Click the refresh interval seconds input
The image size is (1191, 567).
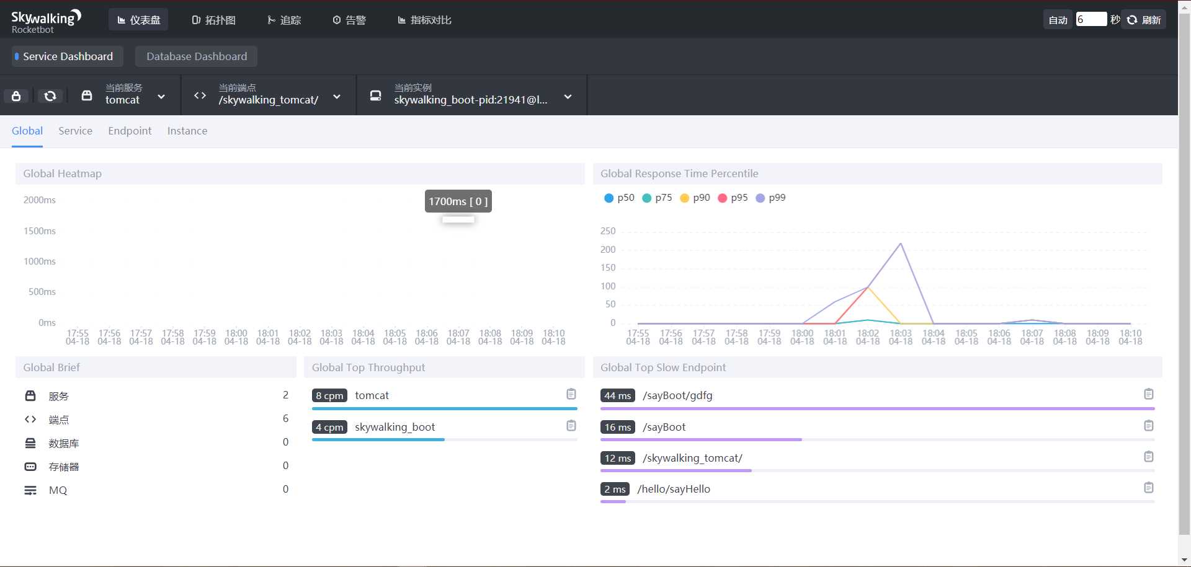[1091, 19]
